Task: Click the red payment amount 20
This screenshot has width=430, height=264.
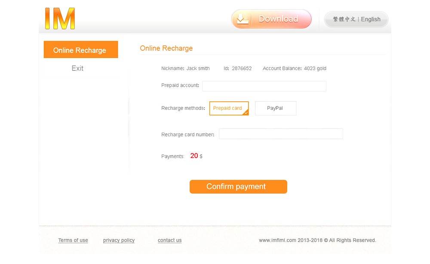Action: [x=194, y=156]
